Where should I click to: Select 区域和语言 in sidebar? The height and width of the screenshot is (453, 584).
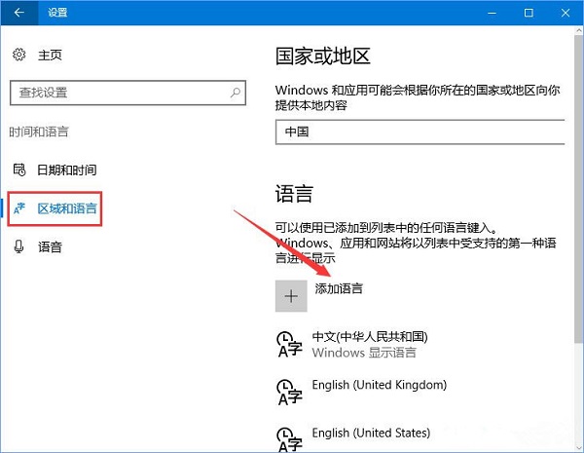point(67,208)
